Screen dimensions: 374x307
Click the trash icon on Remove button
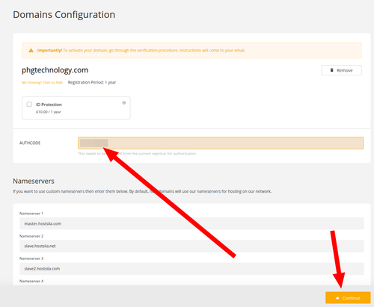(x=331, y=70)
